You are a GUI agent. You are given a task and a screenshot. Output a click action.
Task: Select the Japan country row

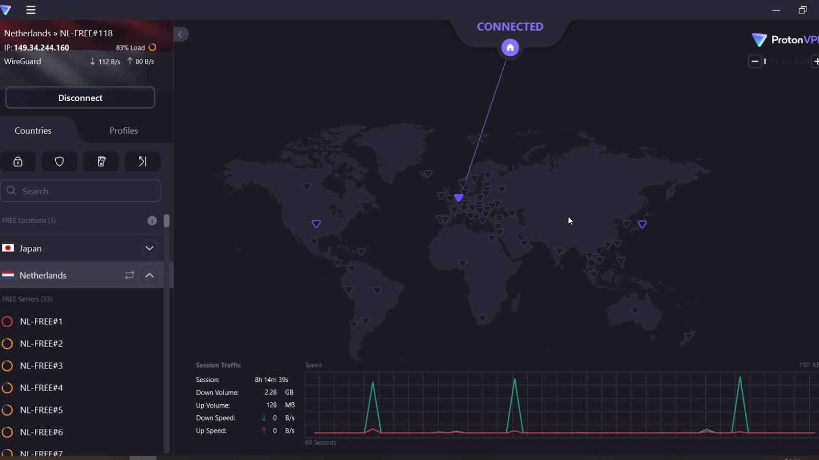(82, 248)
